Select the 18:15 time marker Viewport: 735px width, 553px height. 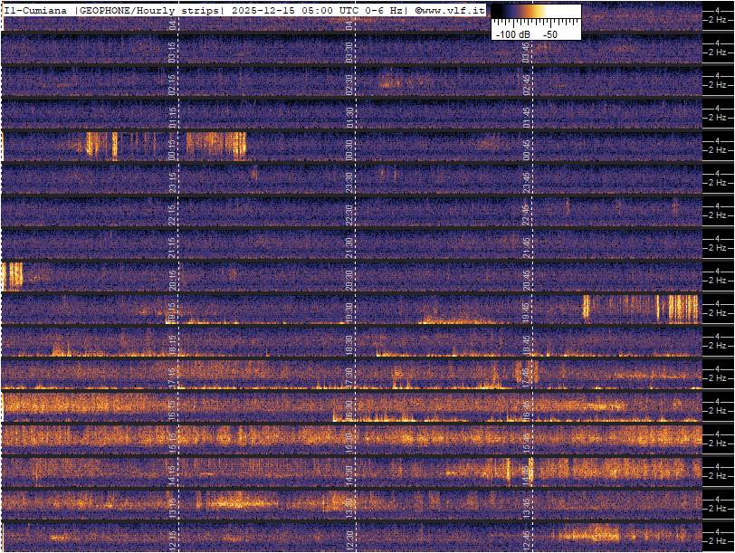click(172, 345)
